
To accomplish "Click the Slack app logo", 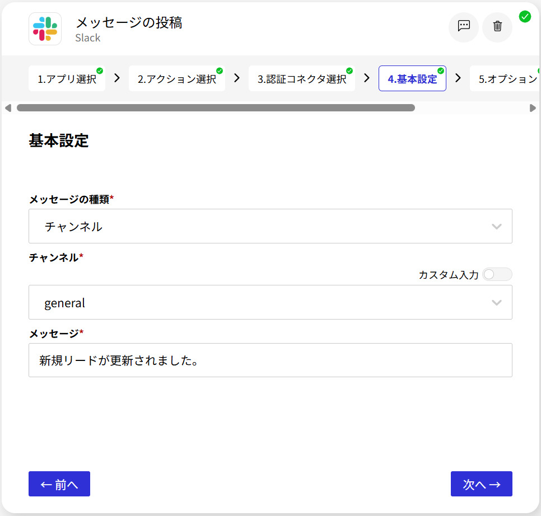I will [x=45, y=29].
